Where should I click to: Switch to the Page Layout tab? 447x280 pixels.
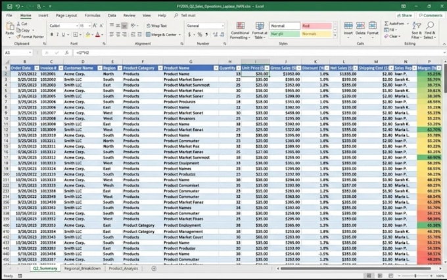(x=66, y=15)
